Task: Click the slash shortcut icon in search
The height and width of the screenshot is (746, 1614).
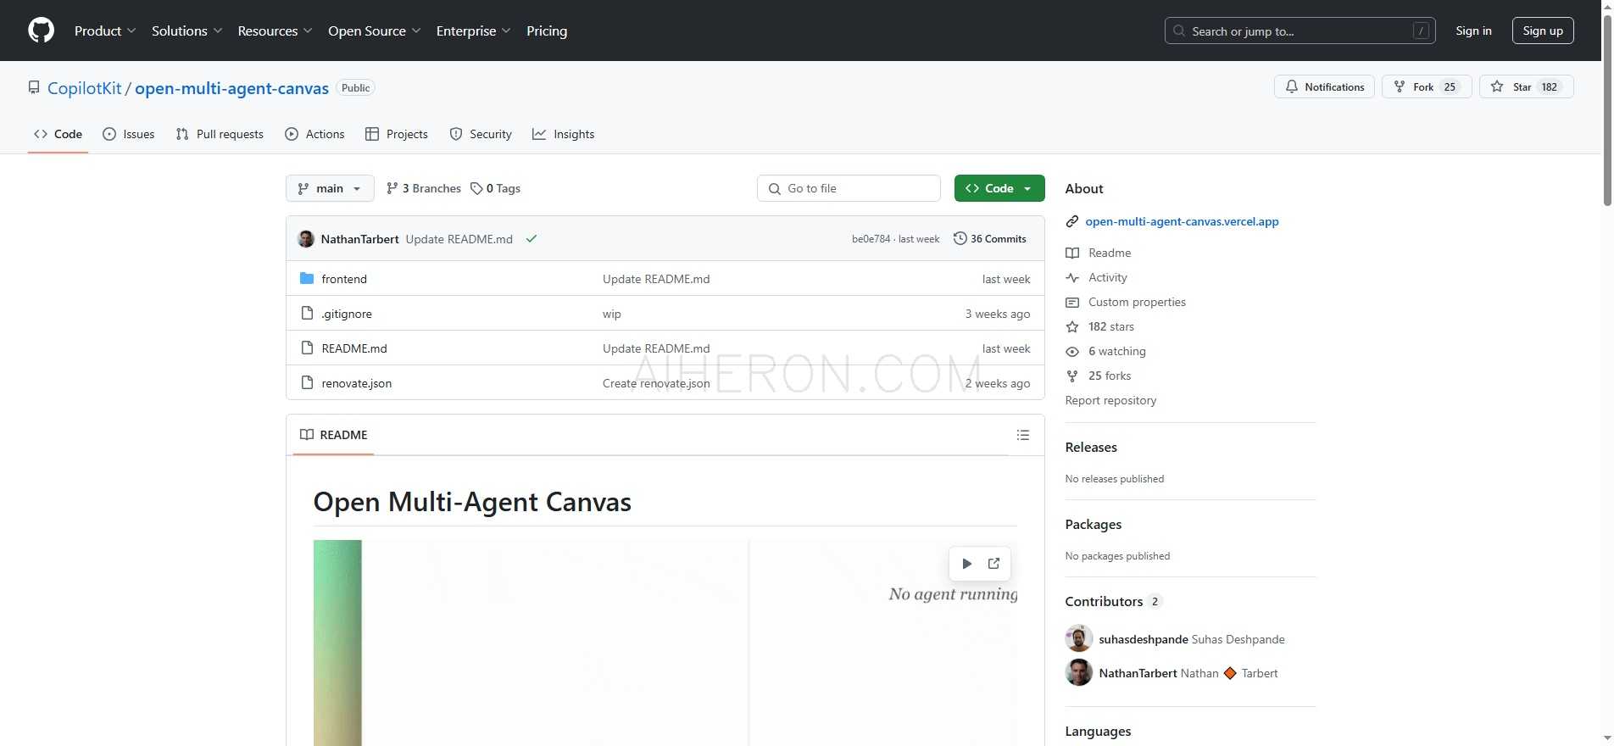Action: [1422, 31]
